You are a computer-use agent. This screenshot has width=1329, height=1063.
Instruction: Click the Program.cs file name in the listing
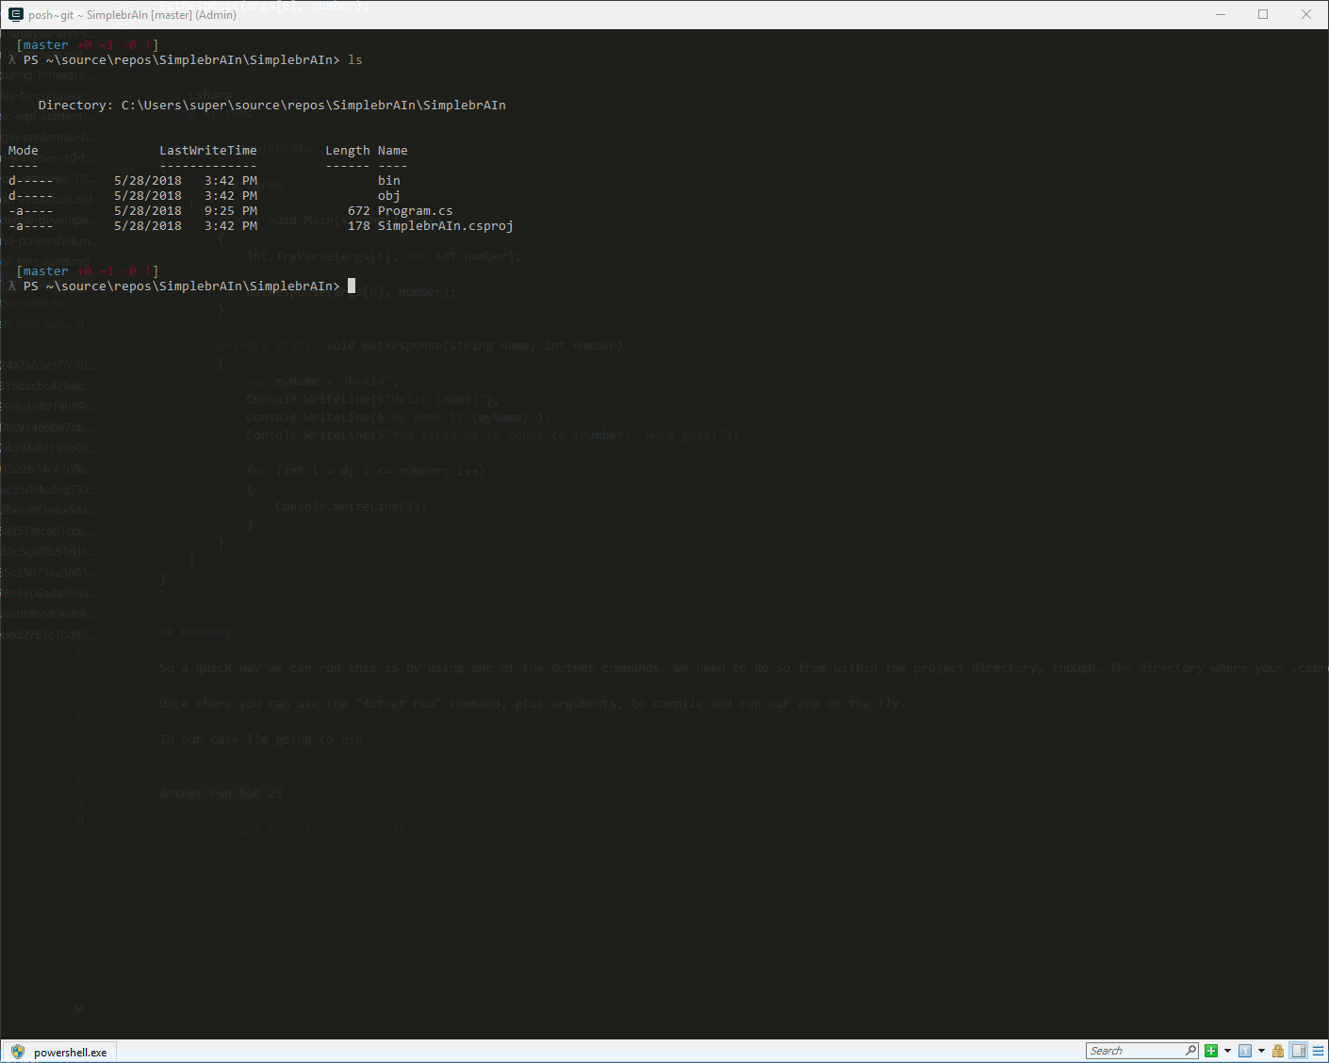pyautogui.click(x=415, y=211)
